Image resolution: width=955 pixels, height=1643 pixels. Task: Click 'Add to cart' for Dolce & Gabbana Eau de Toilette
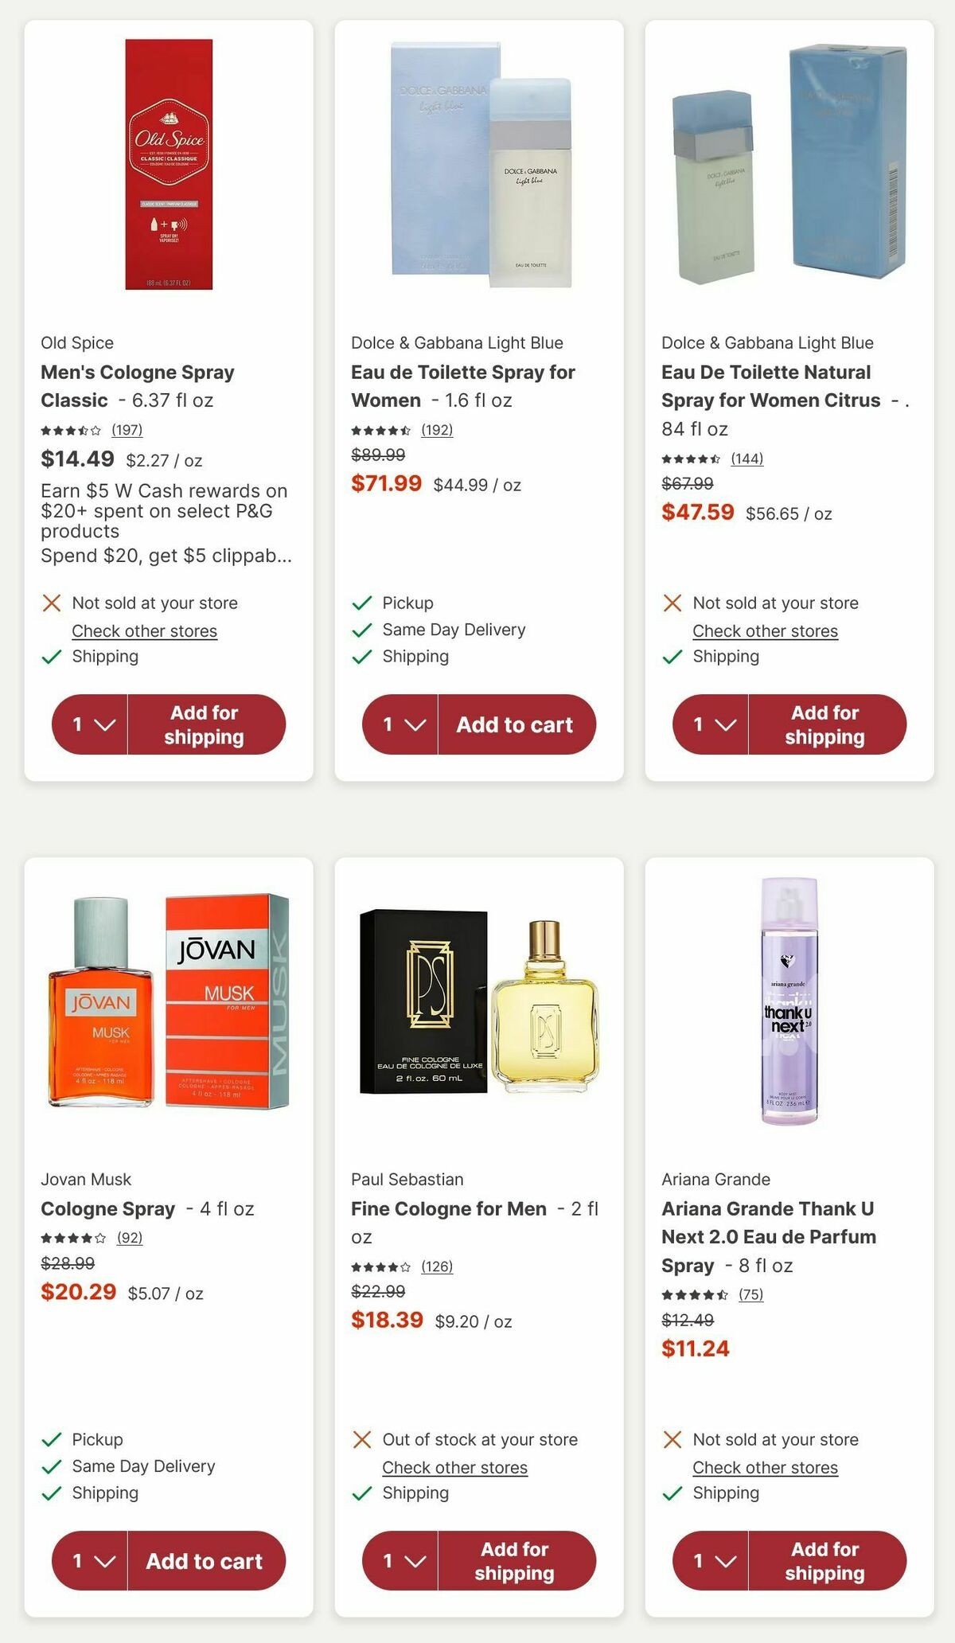click(514, 724)
